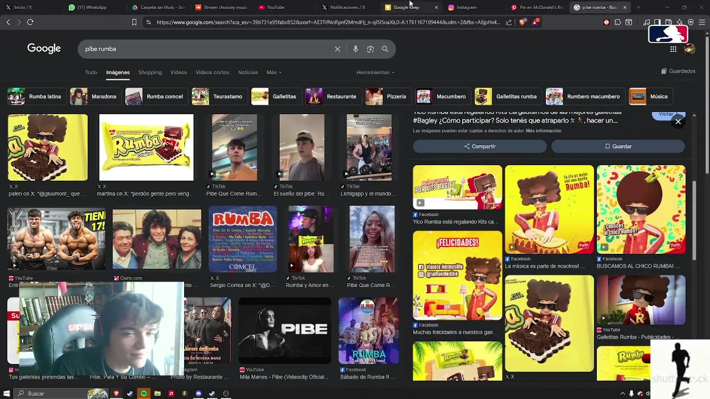Image resolution: width=710 pixels, height=399 pixels.
Task: Select the Shopping search filter
Action: (x=150, y=72)
